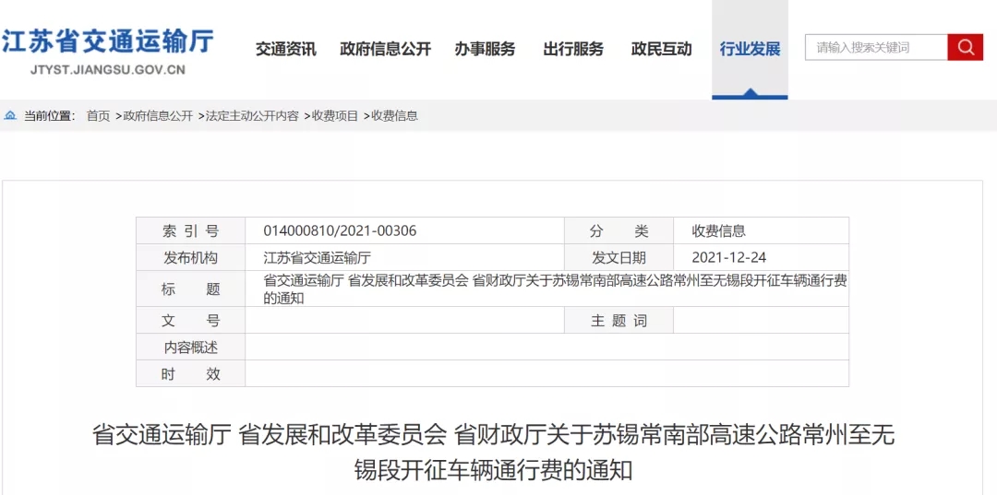
Task: Select the highlighted 行业发展 tab
Action: (750, 49)
